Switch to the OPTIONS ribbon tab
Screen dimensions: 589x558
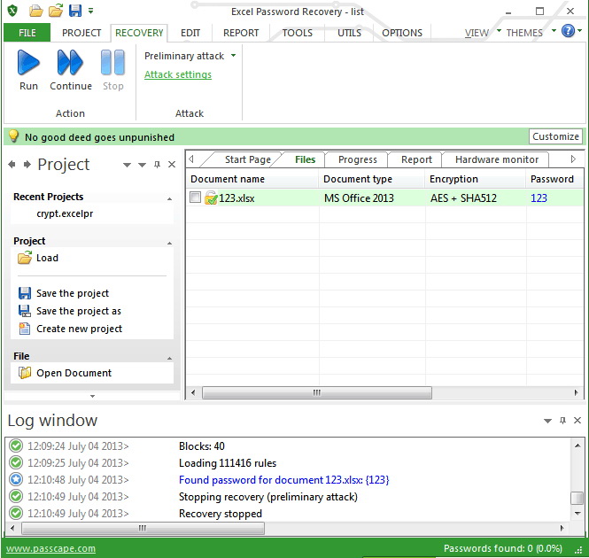(402, 33)
